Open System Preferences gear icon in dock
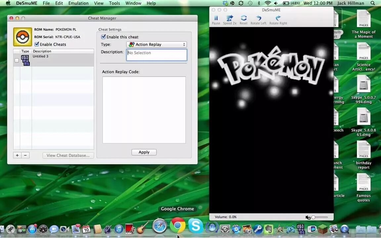The image size is (381, 238). pyautogui.click(x=225, y=229)
